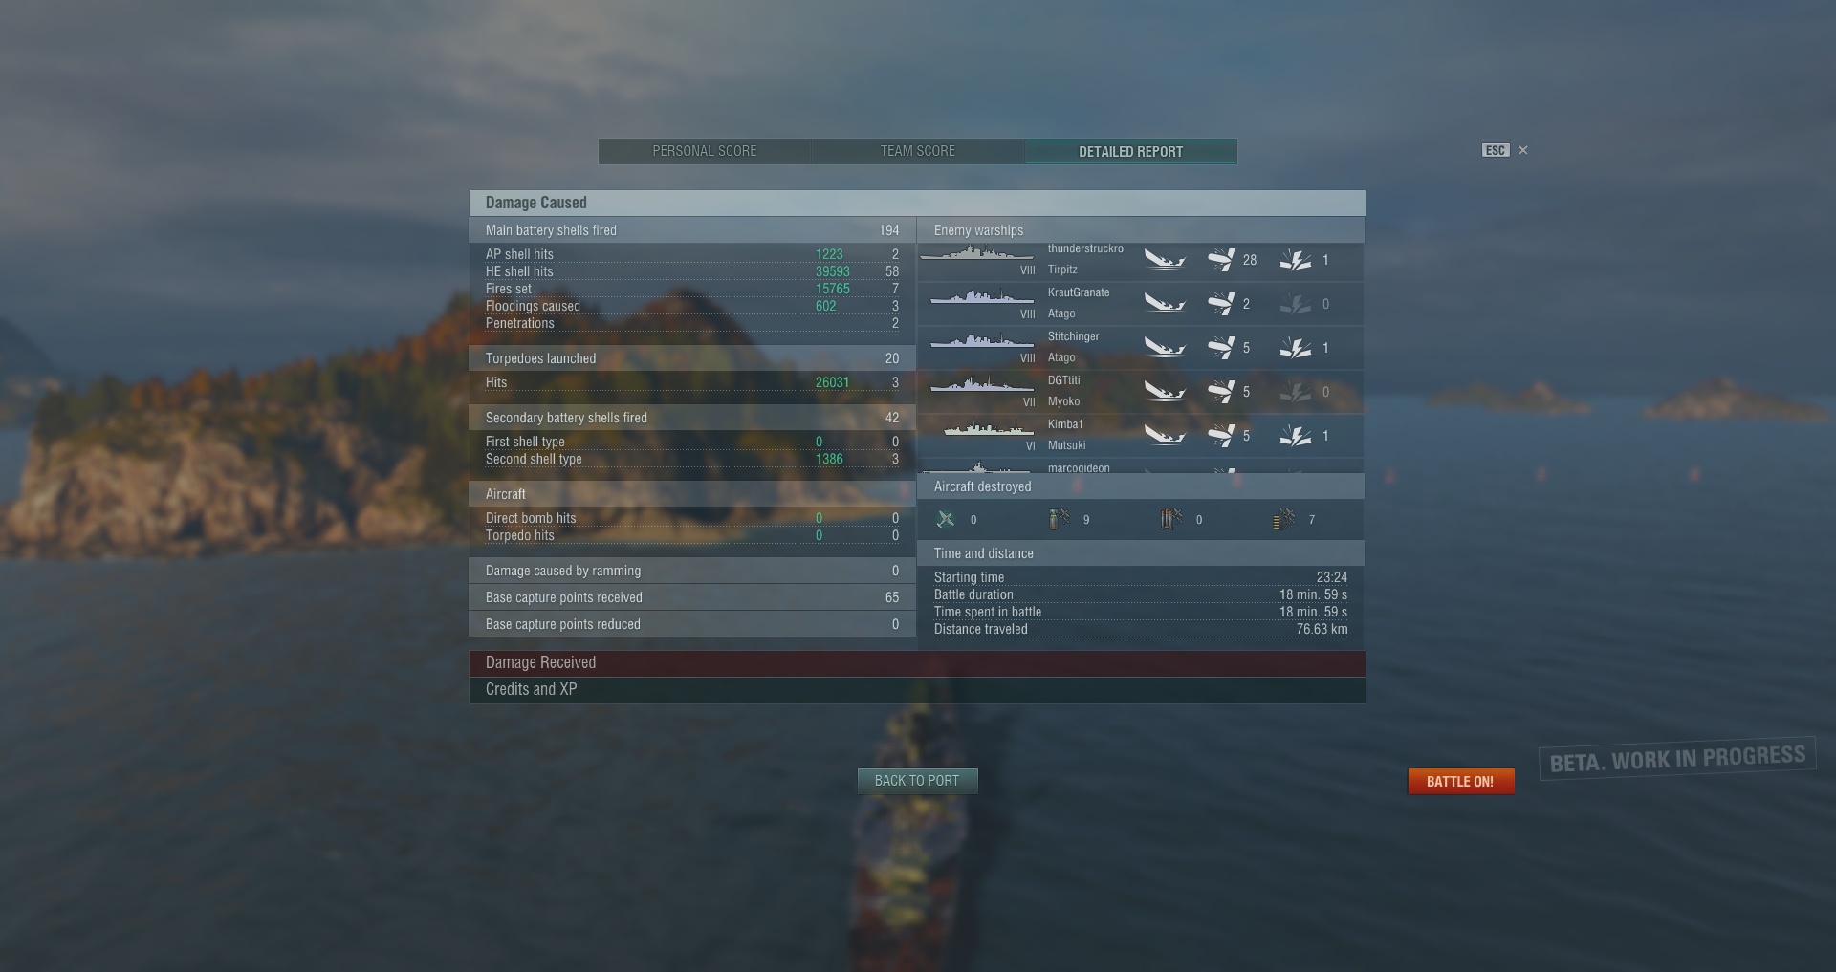Select the Detailed Report tab
The width and height of the screenshot is (1836, 972).
(1131, 151)
